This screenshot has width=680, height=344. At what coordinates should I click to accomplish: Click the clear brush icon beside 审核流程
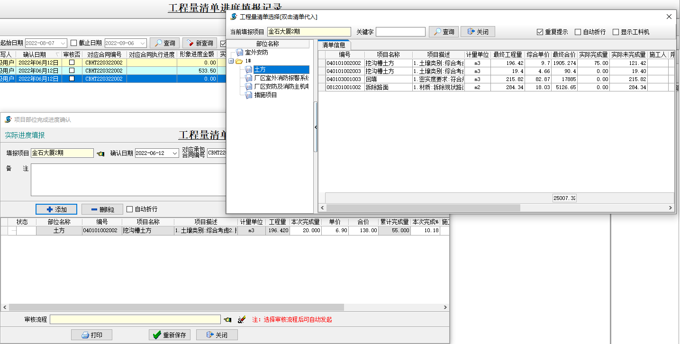pos(242,320)
